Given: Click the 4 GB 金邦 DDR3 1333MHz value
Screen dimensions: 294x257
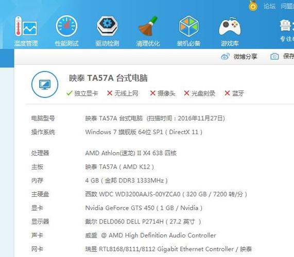Looking at the screenshot, I should click(x=126, y=180).
